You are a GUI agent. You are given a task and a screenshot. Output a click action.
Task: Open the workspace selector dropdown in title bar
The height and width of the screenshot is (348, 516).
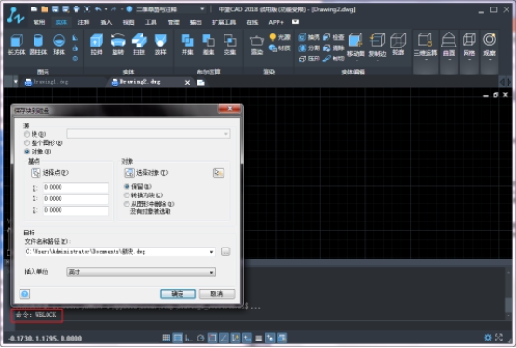[202, 9]
